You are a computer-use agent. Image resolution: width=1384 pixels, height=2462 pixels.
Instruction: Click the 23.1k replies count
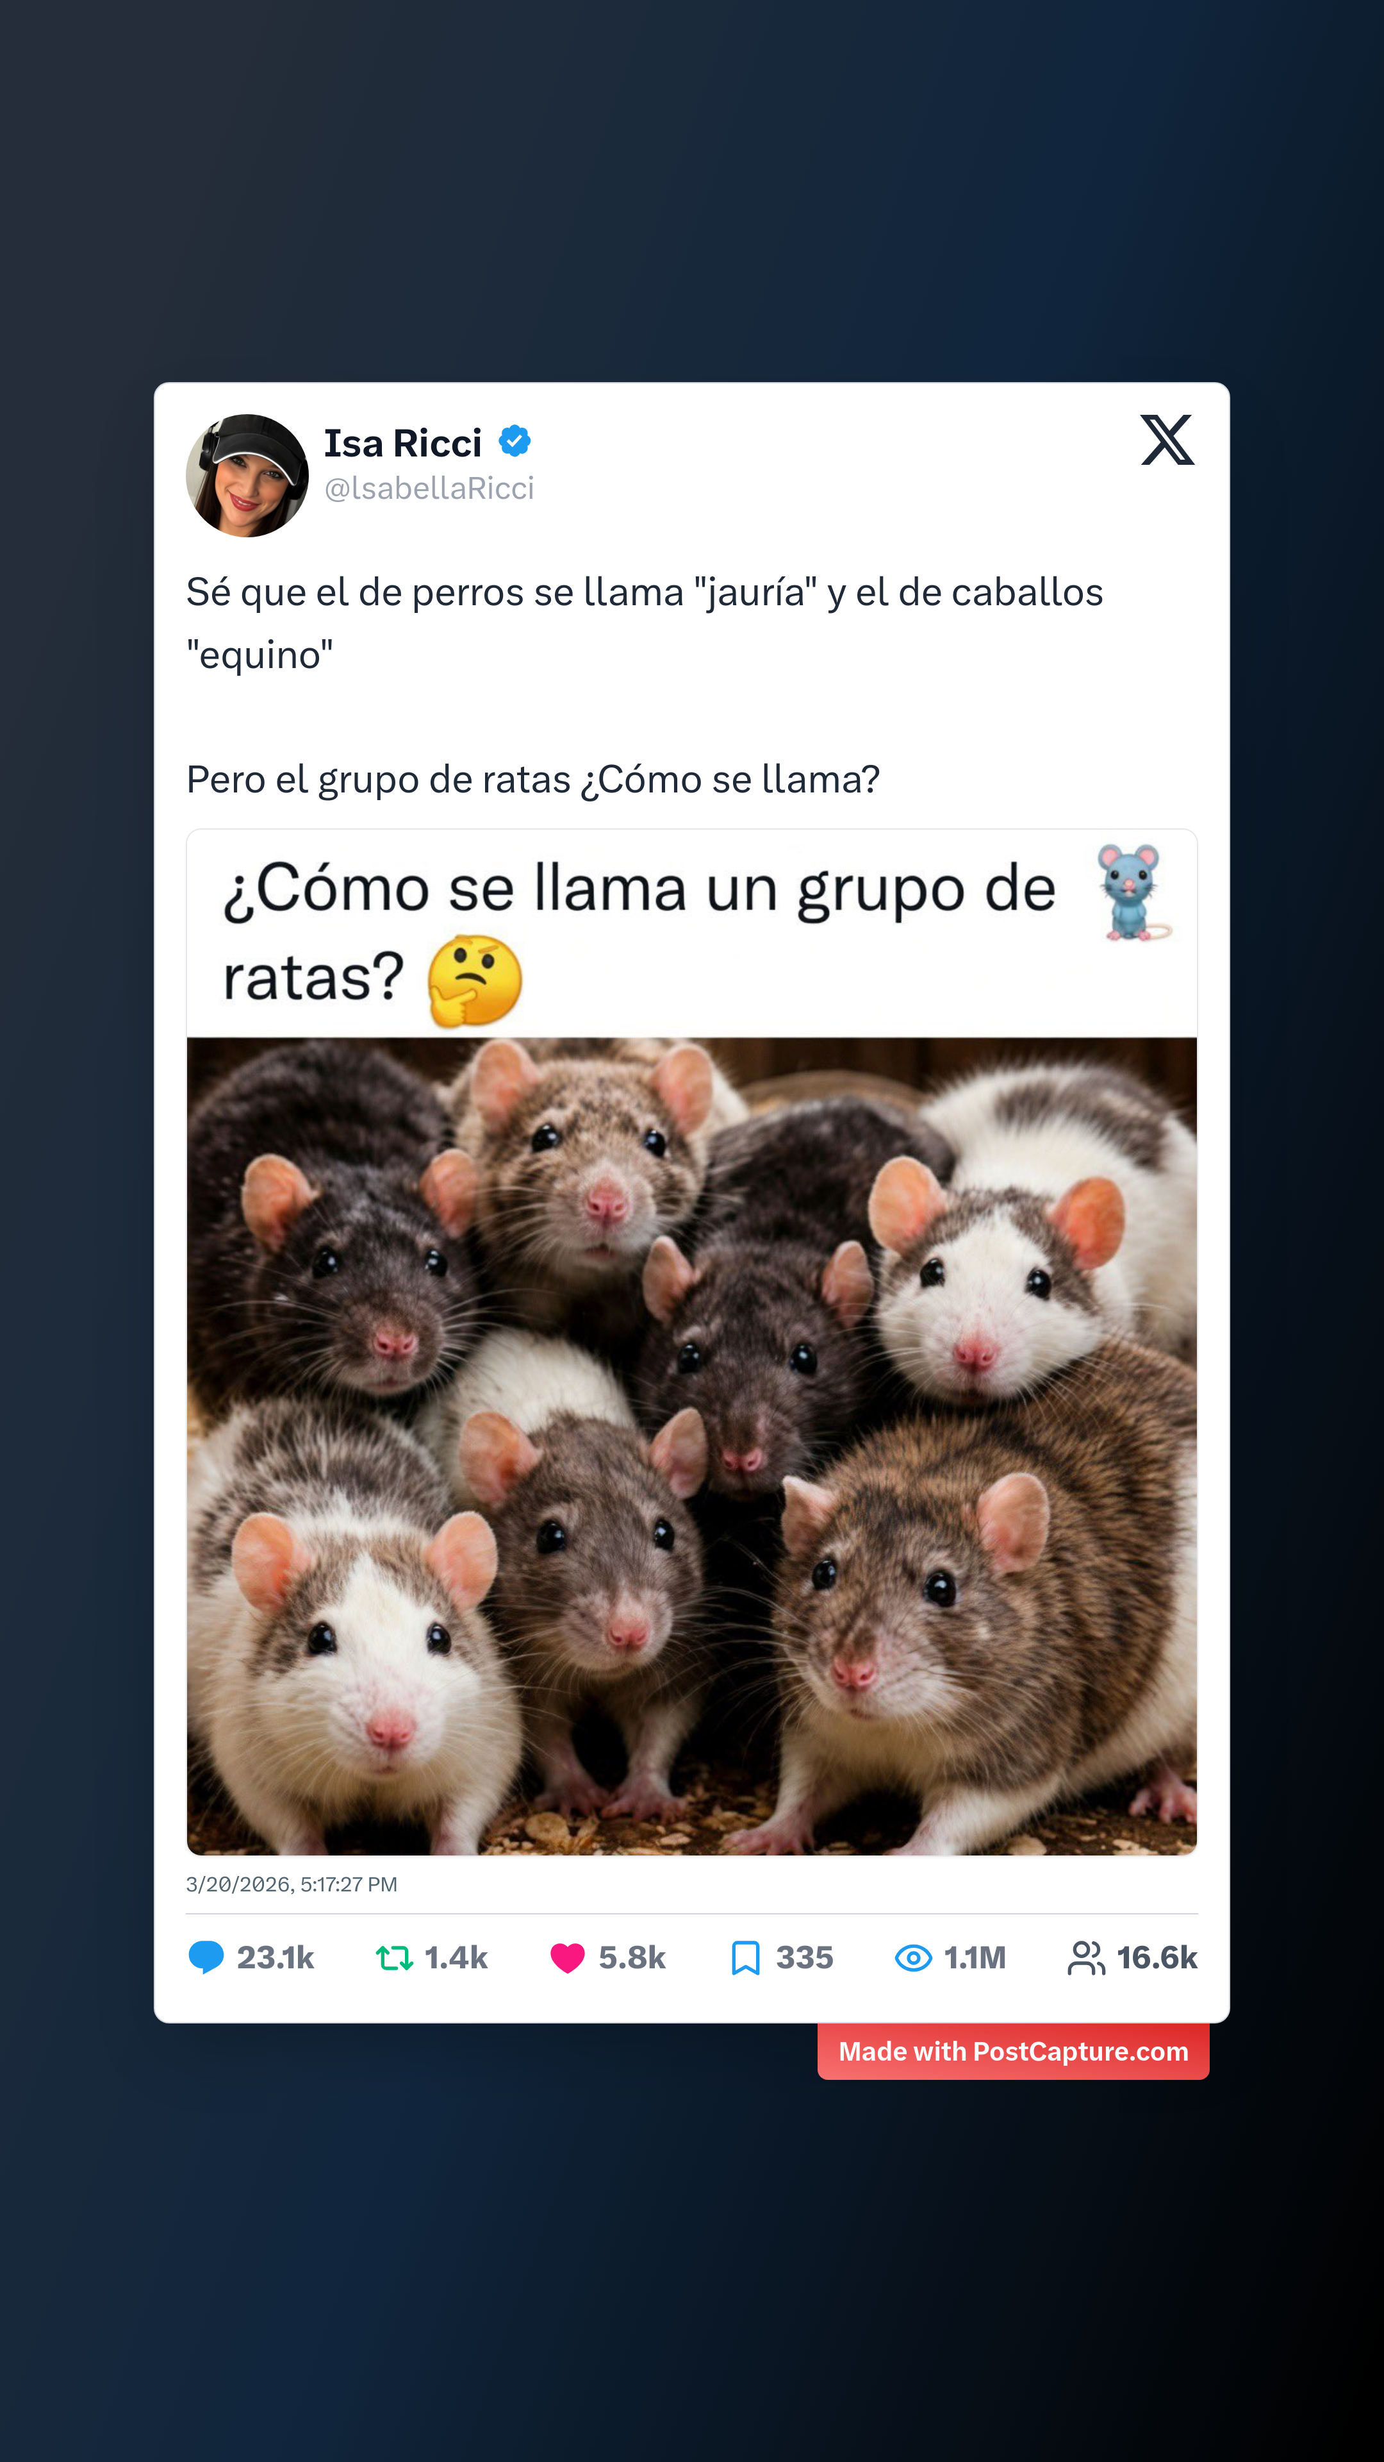point(275,1958)
